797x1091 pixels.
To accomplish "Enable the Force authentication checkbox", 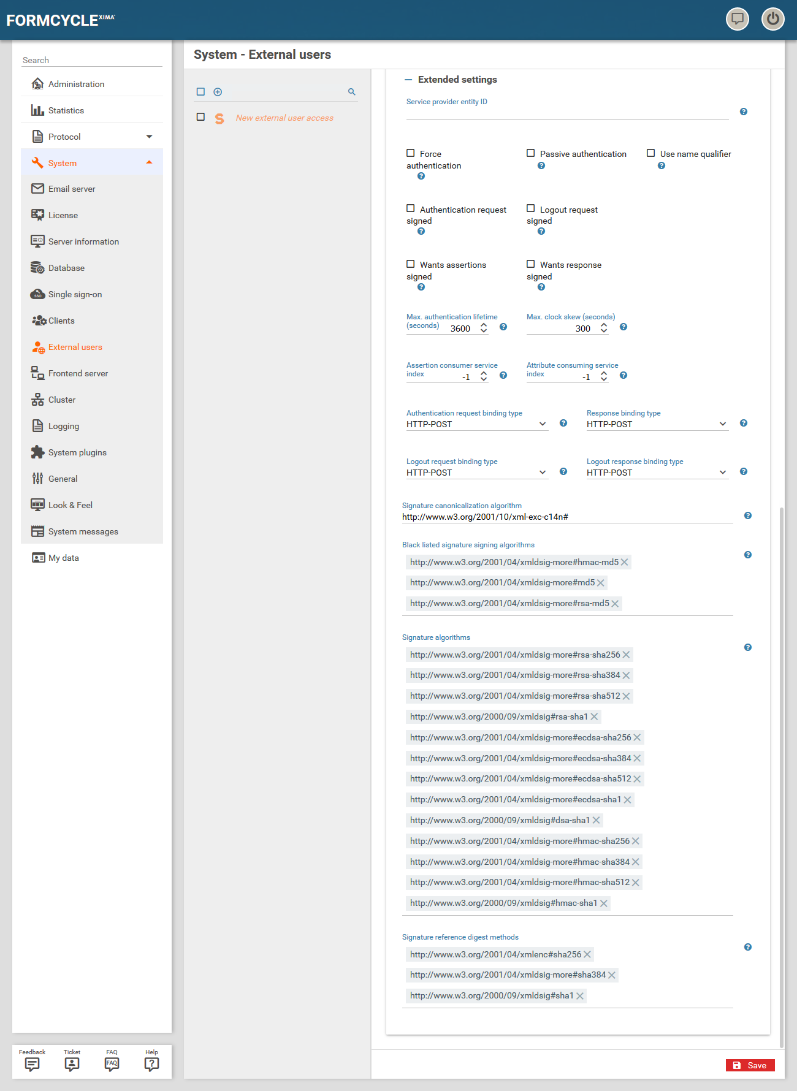I will pyautogui.click(x=411, y=153).
